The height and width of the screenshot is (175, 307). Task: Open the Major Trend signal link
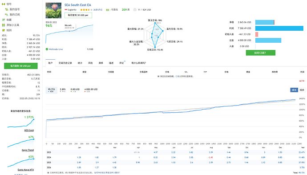pyautogui.click(x=28, y=150)
